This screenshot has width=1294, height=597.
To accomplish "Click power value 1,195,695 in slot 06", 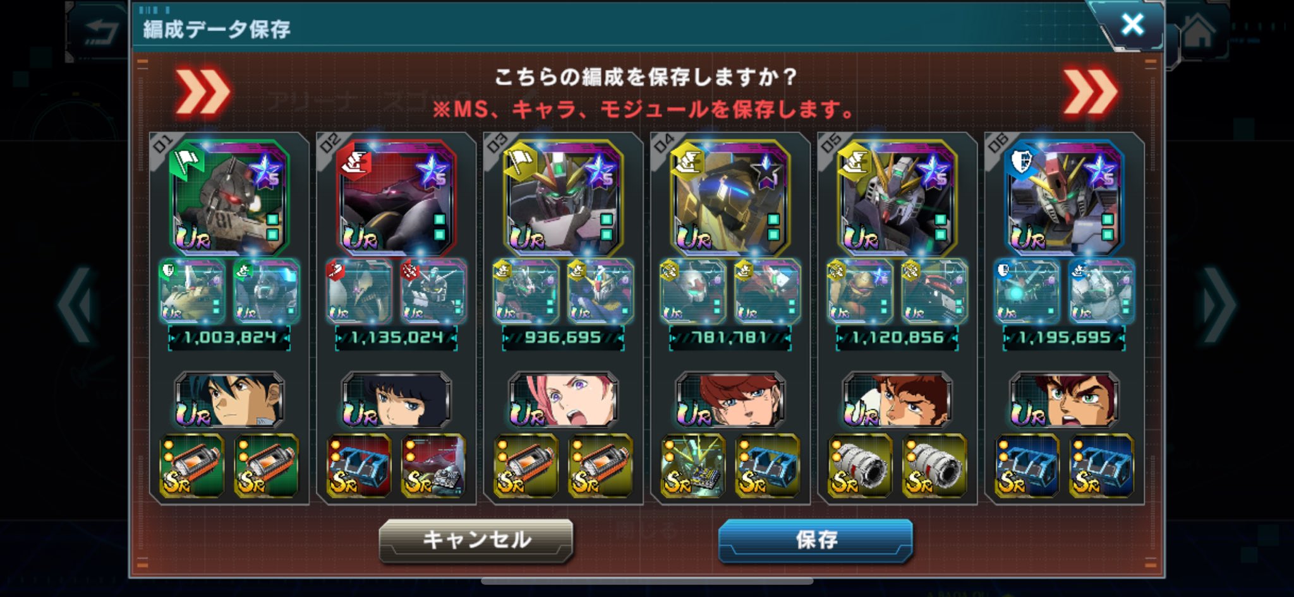I will click(1064, 338).
